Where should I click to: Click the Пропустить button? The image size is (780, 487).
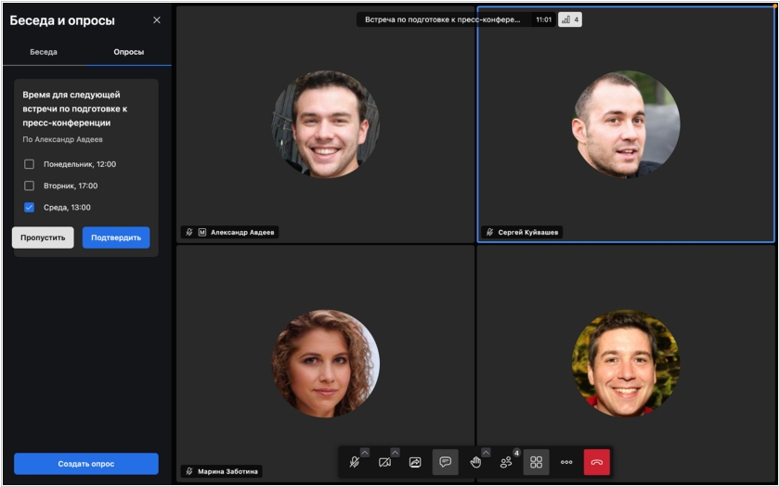tap(43, 237)
